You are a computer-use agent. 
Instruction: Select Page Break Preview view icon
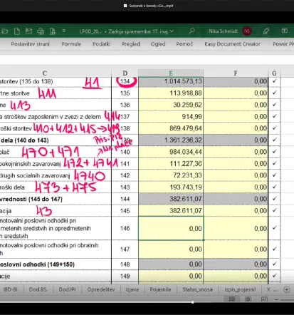[264, 299]
